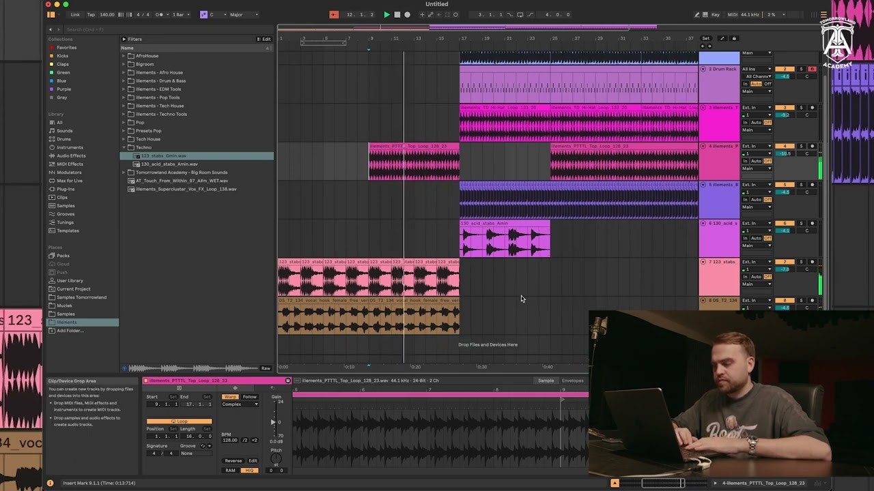The height and width of the screenshot is (491, 874).
Task: Toggle Scale Mode icon next to C
Action: click(x=203, y=14)
